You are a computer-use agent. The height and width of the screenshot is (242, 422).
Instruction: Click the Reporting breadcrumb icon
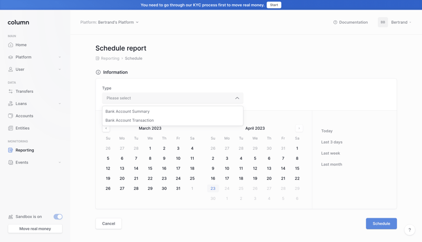coord(98,59)
